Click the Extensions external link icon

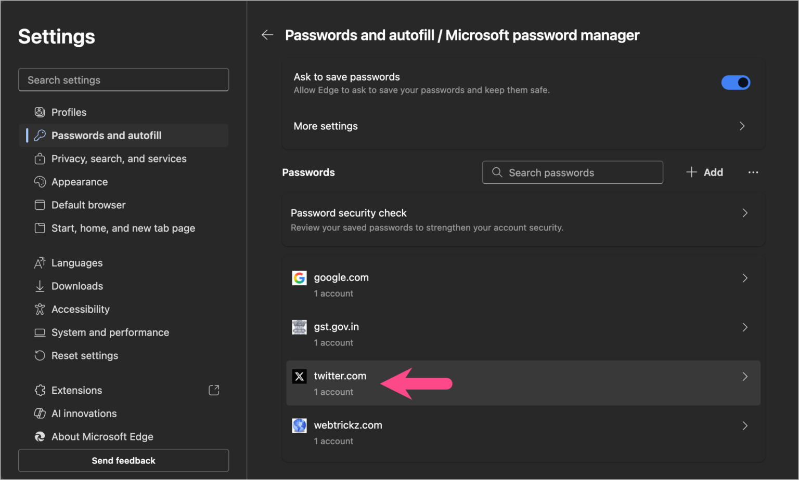(214, 390)
